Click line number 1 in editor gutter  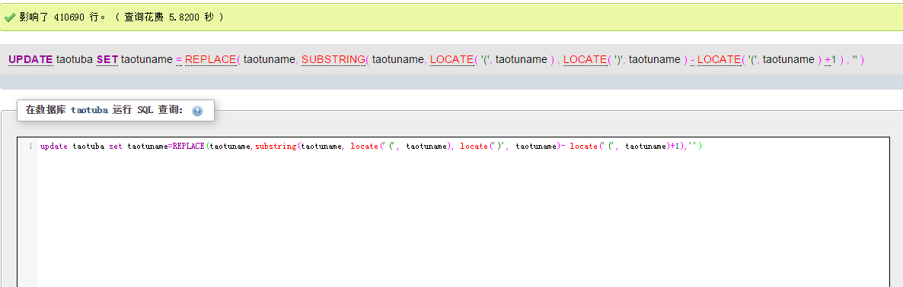click(x=30, y=147)
